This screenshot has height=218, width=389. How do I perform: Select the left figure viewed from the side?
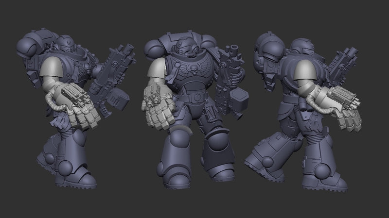coord(76,108)
